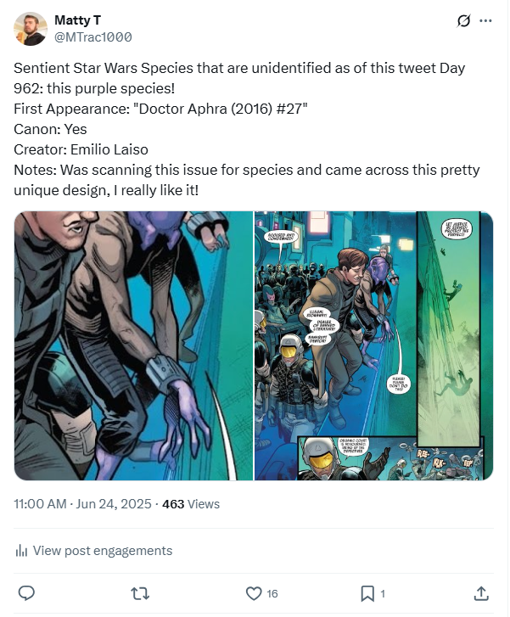Viewport: 510px width, 617px height.
Task: Click the 'View post engagements' link
Action: (x=102, y=551)
